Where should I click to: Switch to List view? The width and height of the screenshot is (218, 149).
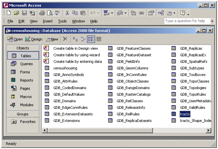pyautogui.click(x=91, y=39)
